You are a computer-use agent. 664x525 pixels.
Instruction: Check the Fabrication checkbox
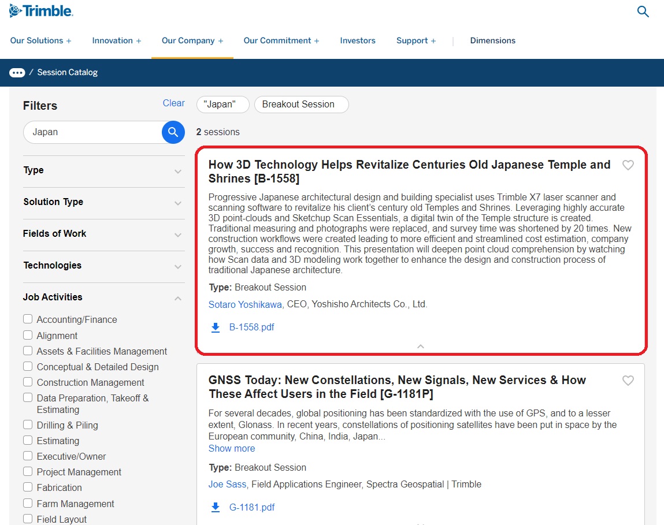click(x=28, y=487)
